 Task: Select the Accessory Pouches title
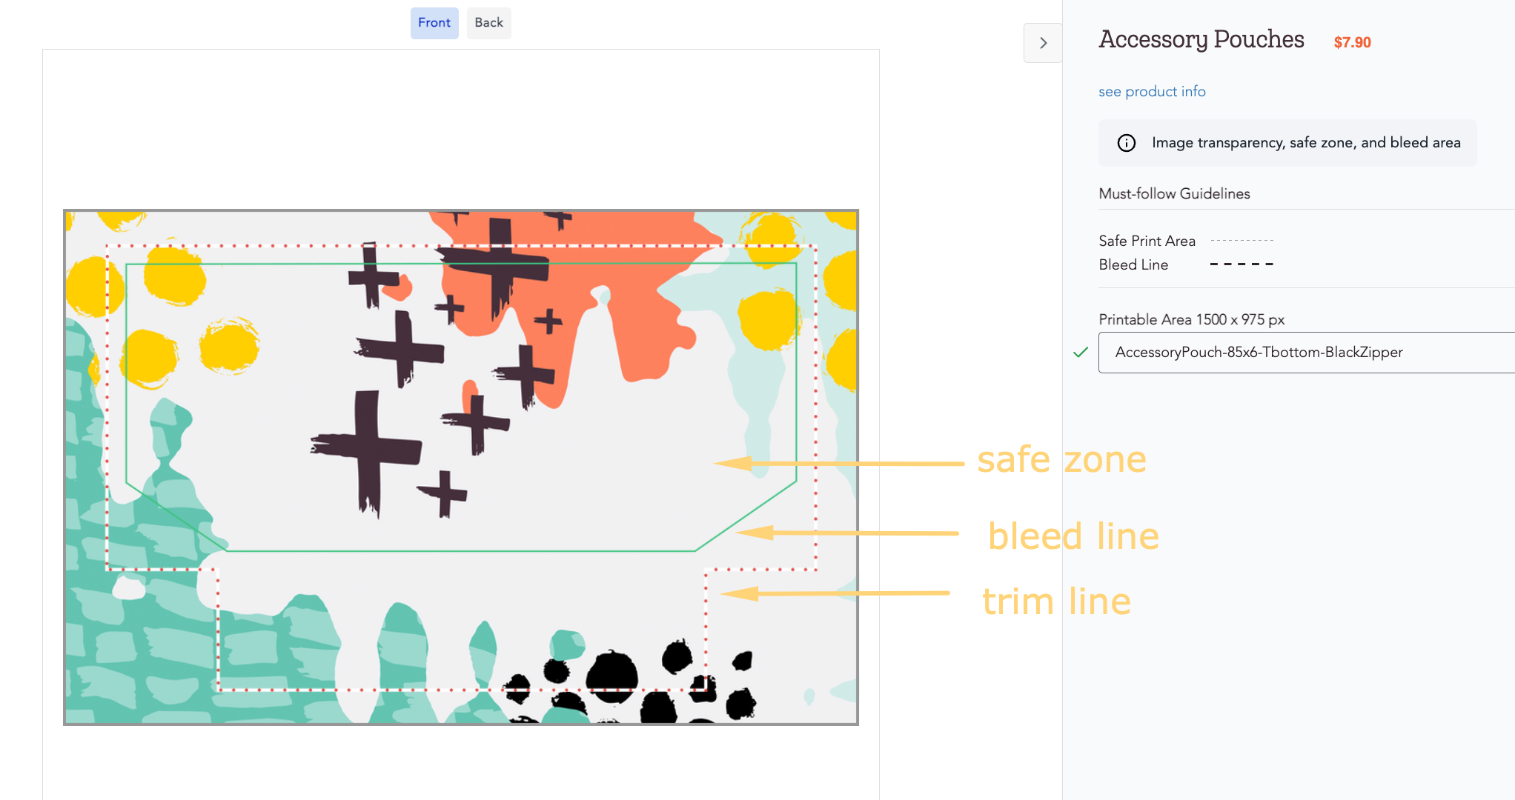(1201, 39)
